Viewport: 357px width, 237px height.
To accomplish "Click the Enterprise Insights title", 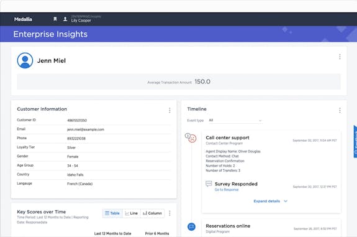I will point(50,34).
